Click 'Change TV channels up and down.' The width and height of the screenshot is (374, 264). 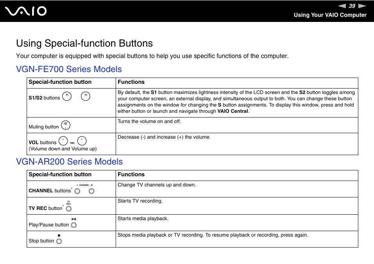click(157, 185)
